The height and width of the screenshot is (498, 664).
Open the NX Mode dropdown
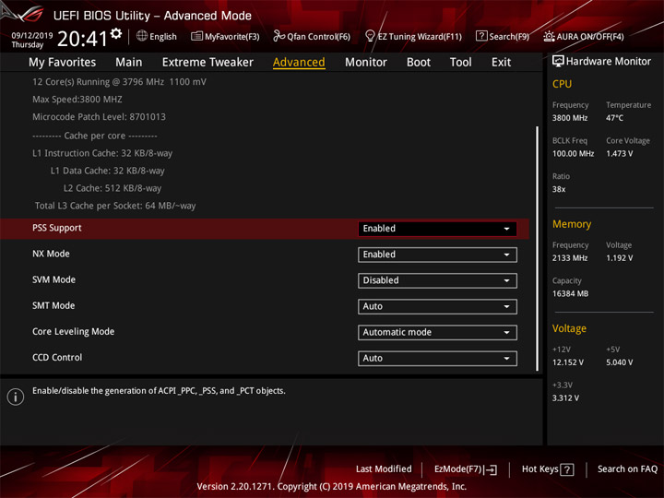click(x=437, y=255)
